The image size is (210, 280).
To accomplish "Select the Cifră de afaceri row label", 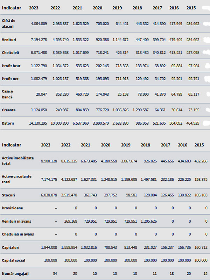I will click(8, 23).
